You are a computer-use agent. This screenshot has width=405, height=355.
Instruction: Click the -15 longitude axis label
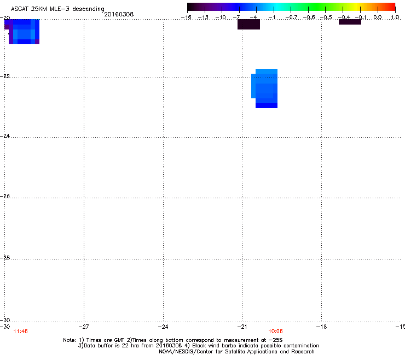[400, 327]
